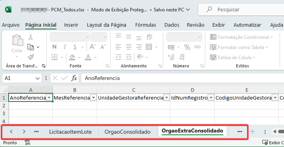Open the AnoReferencia filter dropdown
Image resolution: width=284 pixels, height=147 pixels.
49,98
